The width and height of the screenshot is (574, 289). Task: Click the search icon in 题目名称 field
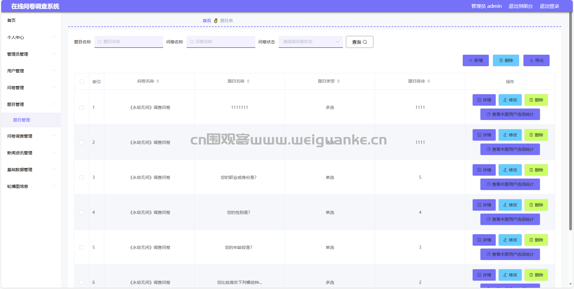click(100, 42)
